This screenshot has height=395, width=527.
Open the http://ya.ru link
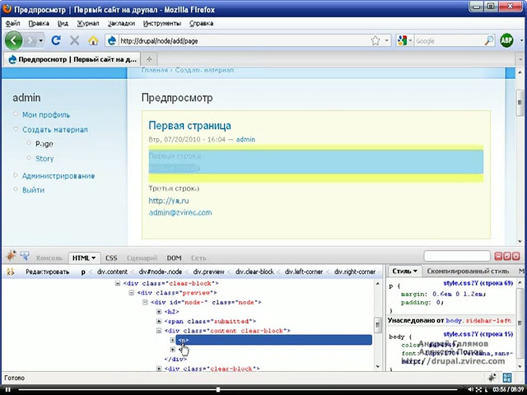[x=169, y=201]
